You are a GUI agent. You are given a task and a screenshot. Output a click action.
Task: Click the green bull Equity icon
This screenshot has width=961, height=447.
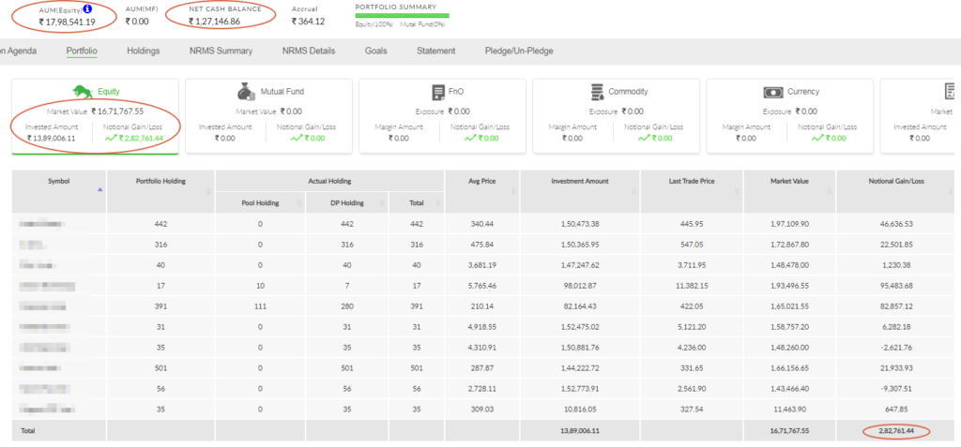(84, 92)
